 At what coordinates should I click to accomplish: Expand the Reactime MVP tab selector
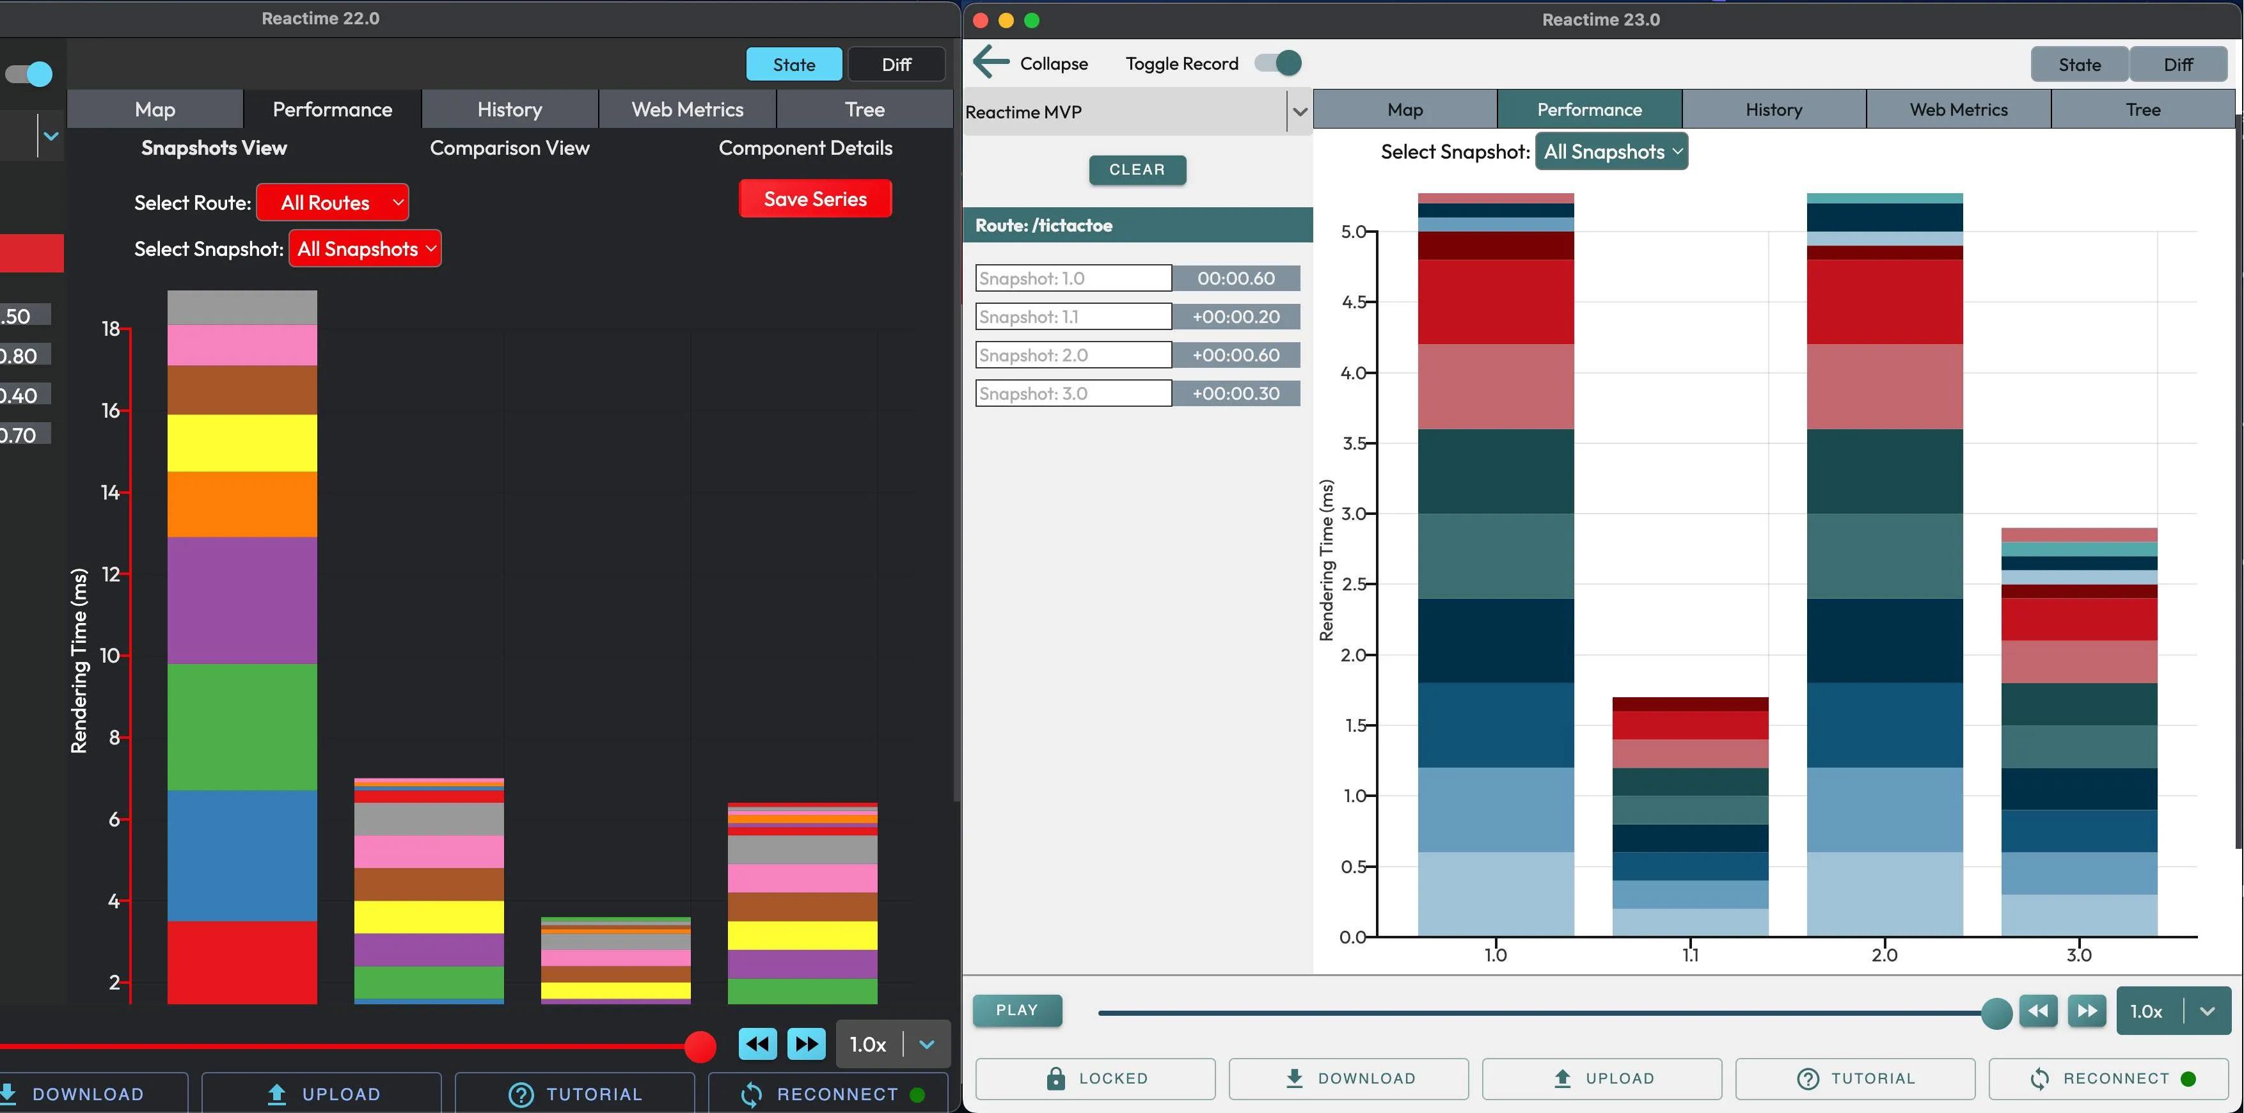pos(1299,111)
